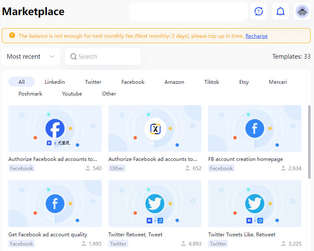Select the Other category tab

[x=109, y=93]
